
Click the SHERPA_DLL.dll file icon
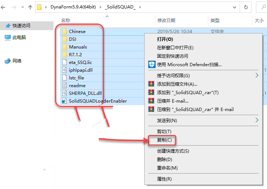click(65, 93)
